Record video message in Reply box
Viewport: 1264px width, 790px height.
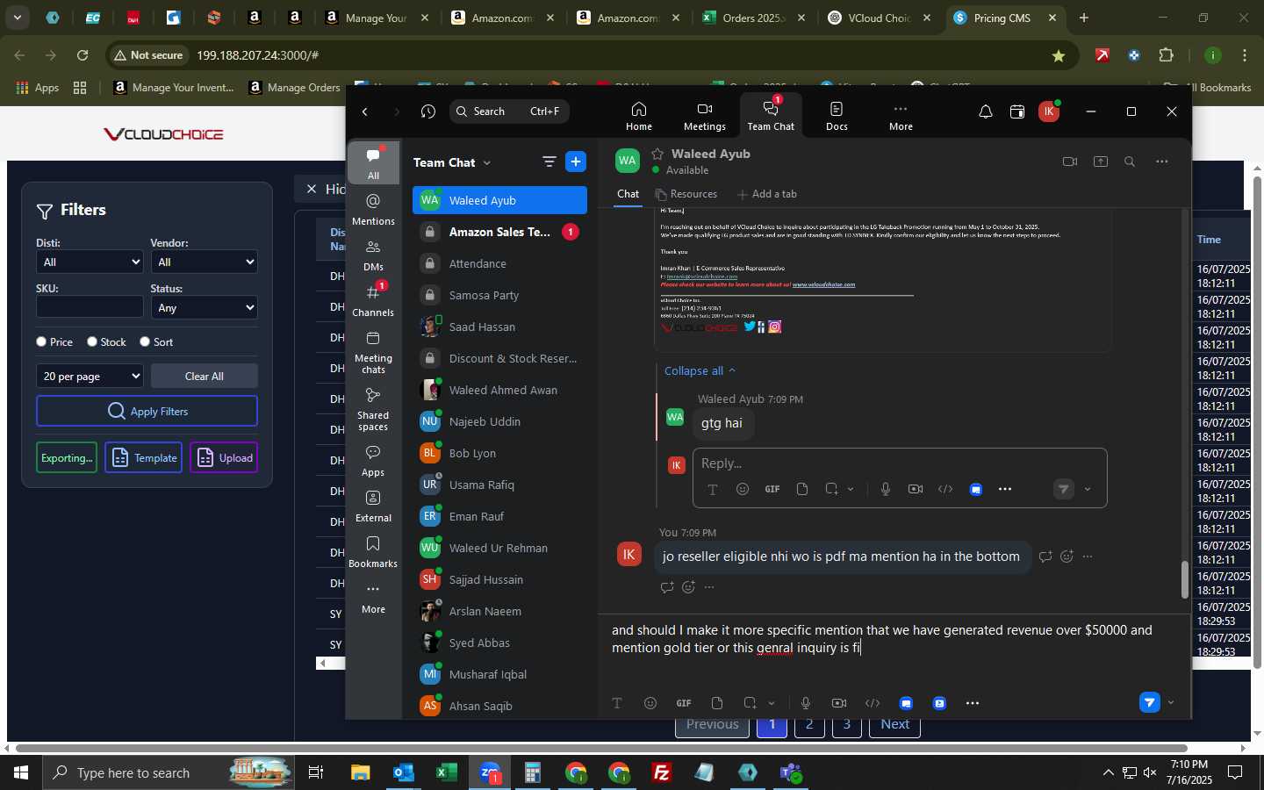click(916, 489)
